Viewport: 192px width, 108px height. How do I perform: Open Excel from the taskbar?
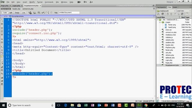tap(86, 105)
